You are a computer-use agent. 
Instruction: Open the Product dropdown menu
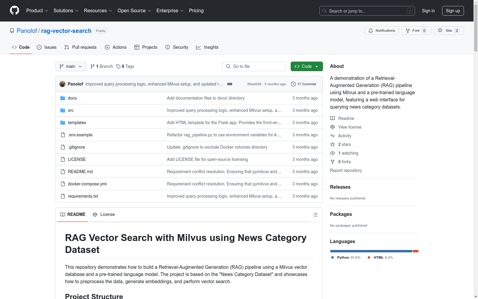pos(37,11)
